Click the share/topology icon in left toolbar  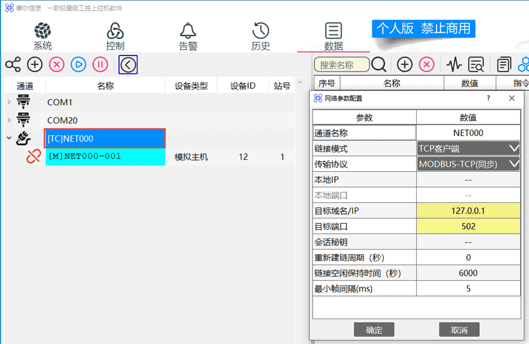pos(13,65)
